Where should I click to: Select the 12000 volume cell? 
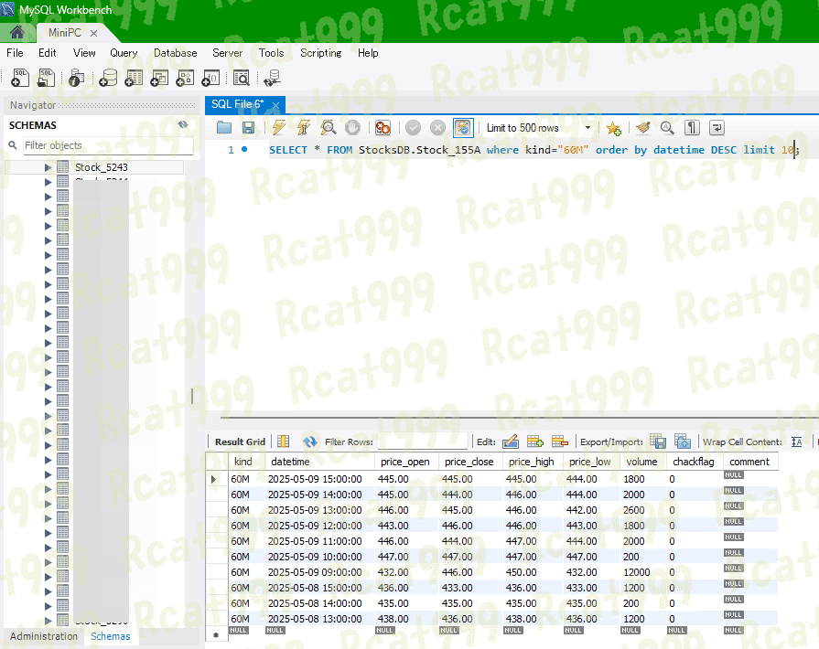(643, 572)
